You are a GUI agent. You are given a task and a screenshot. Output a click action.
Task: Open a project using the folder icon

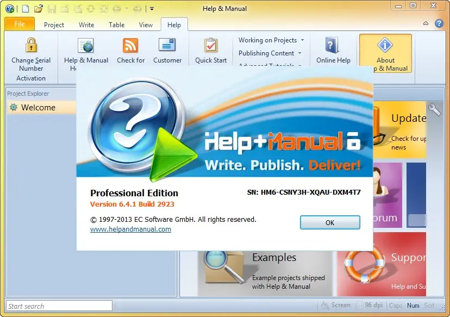click(x=39, y=9)
